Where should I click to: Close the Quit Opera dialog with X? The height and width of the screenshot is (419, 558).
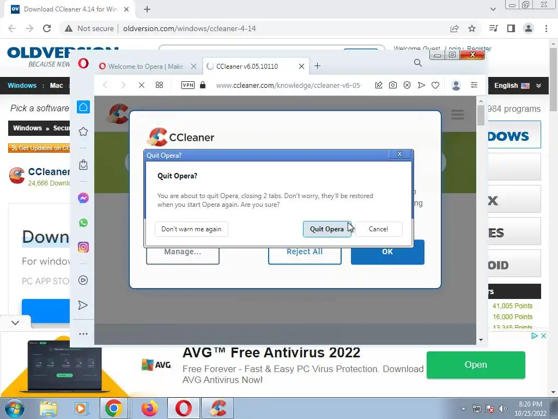click(x=399, y=154)
